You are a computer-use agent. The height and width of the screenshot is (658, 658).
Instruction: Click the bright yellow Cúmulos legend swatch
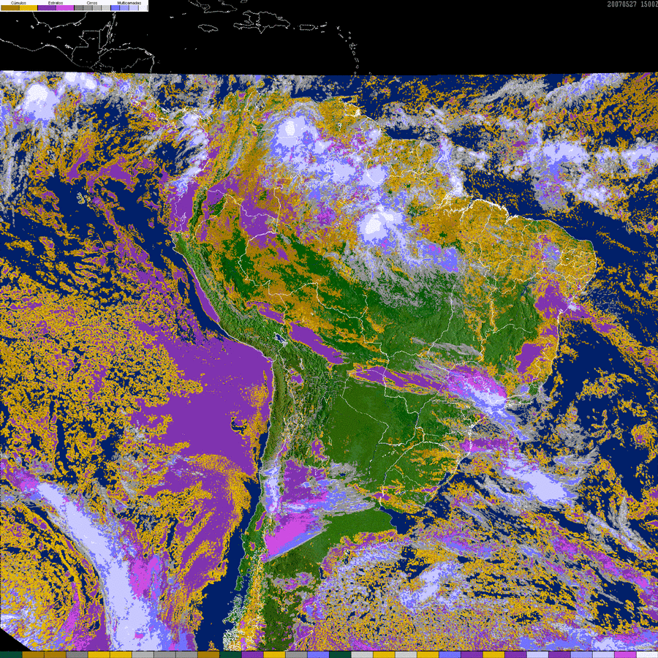click(29, 7)
